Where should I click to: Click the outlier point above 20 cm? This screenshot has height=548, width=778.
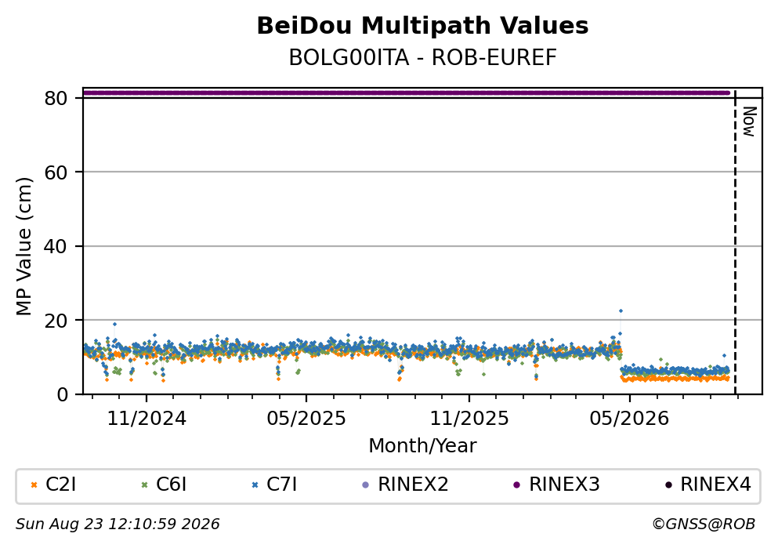click(621, 311)
